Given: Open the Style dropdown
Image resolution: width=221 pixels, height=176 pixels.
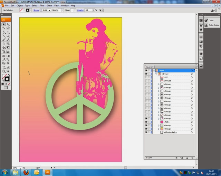Looking at the screenshot, I should click(x=75, y=10).
